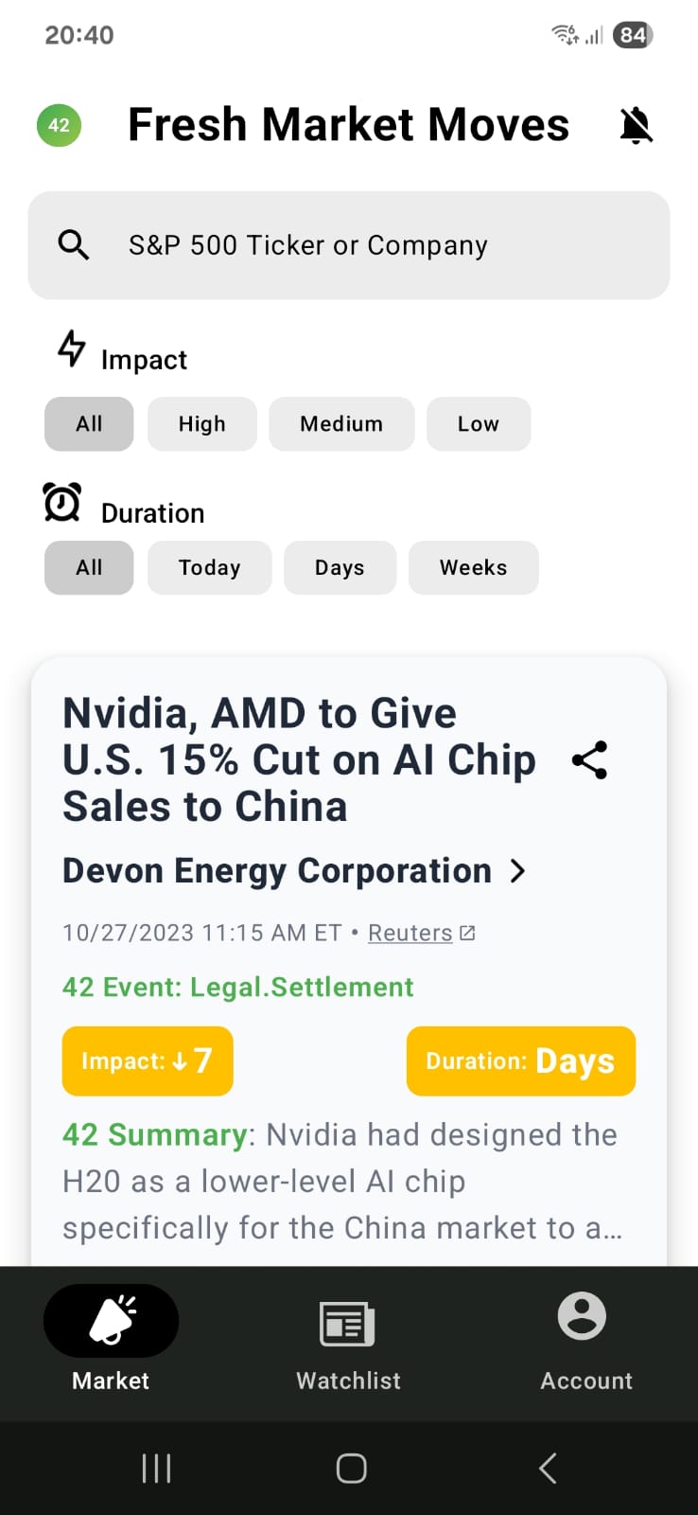The image size is (698, 1515).
Task: Tap the Market megaphone tab icon
Action: tap(112, 1321)
